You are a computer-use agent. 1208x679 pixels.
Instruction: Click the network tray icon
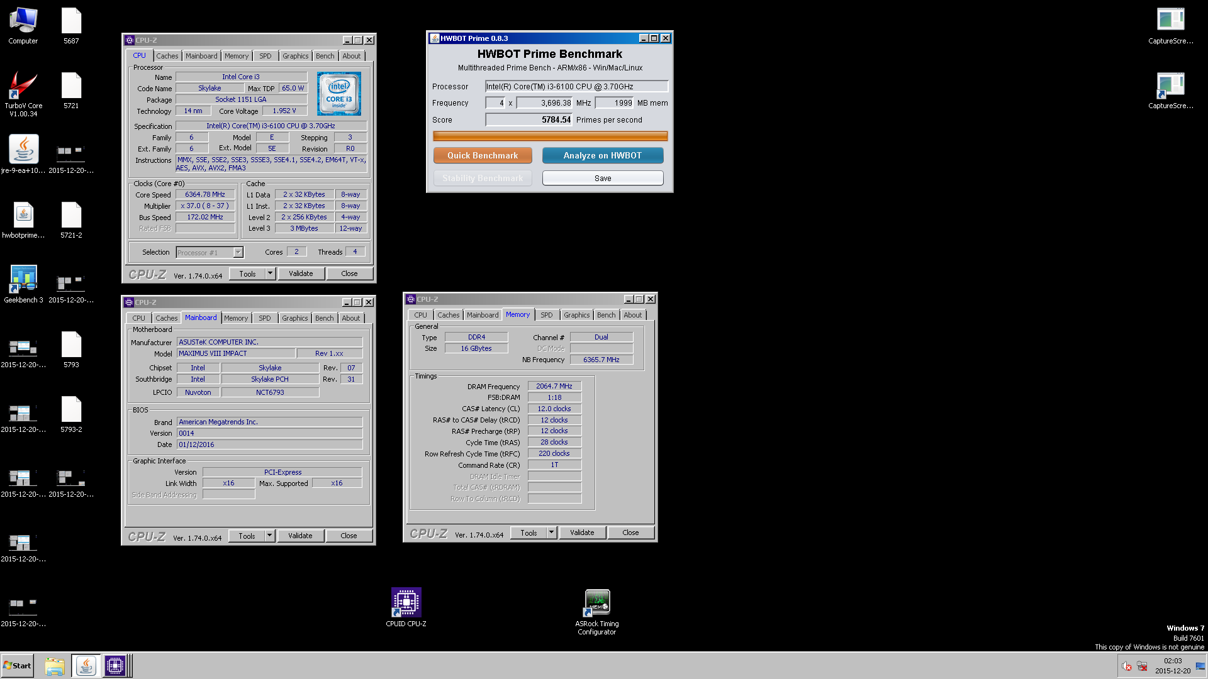1142,666
